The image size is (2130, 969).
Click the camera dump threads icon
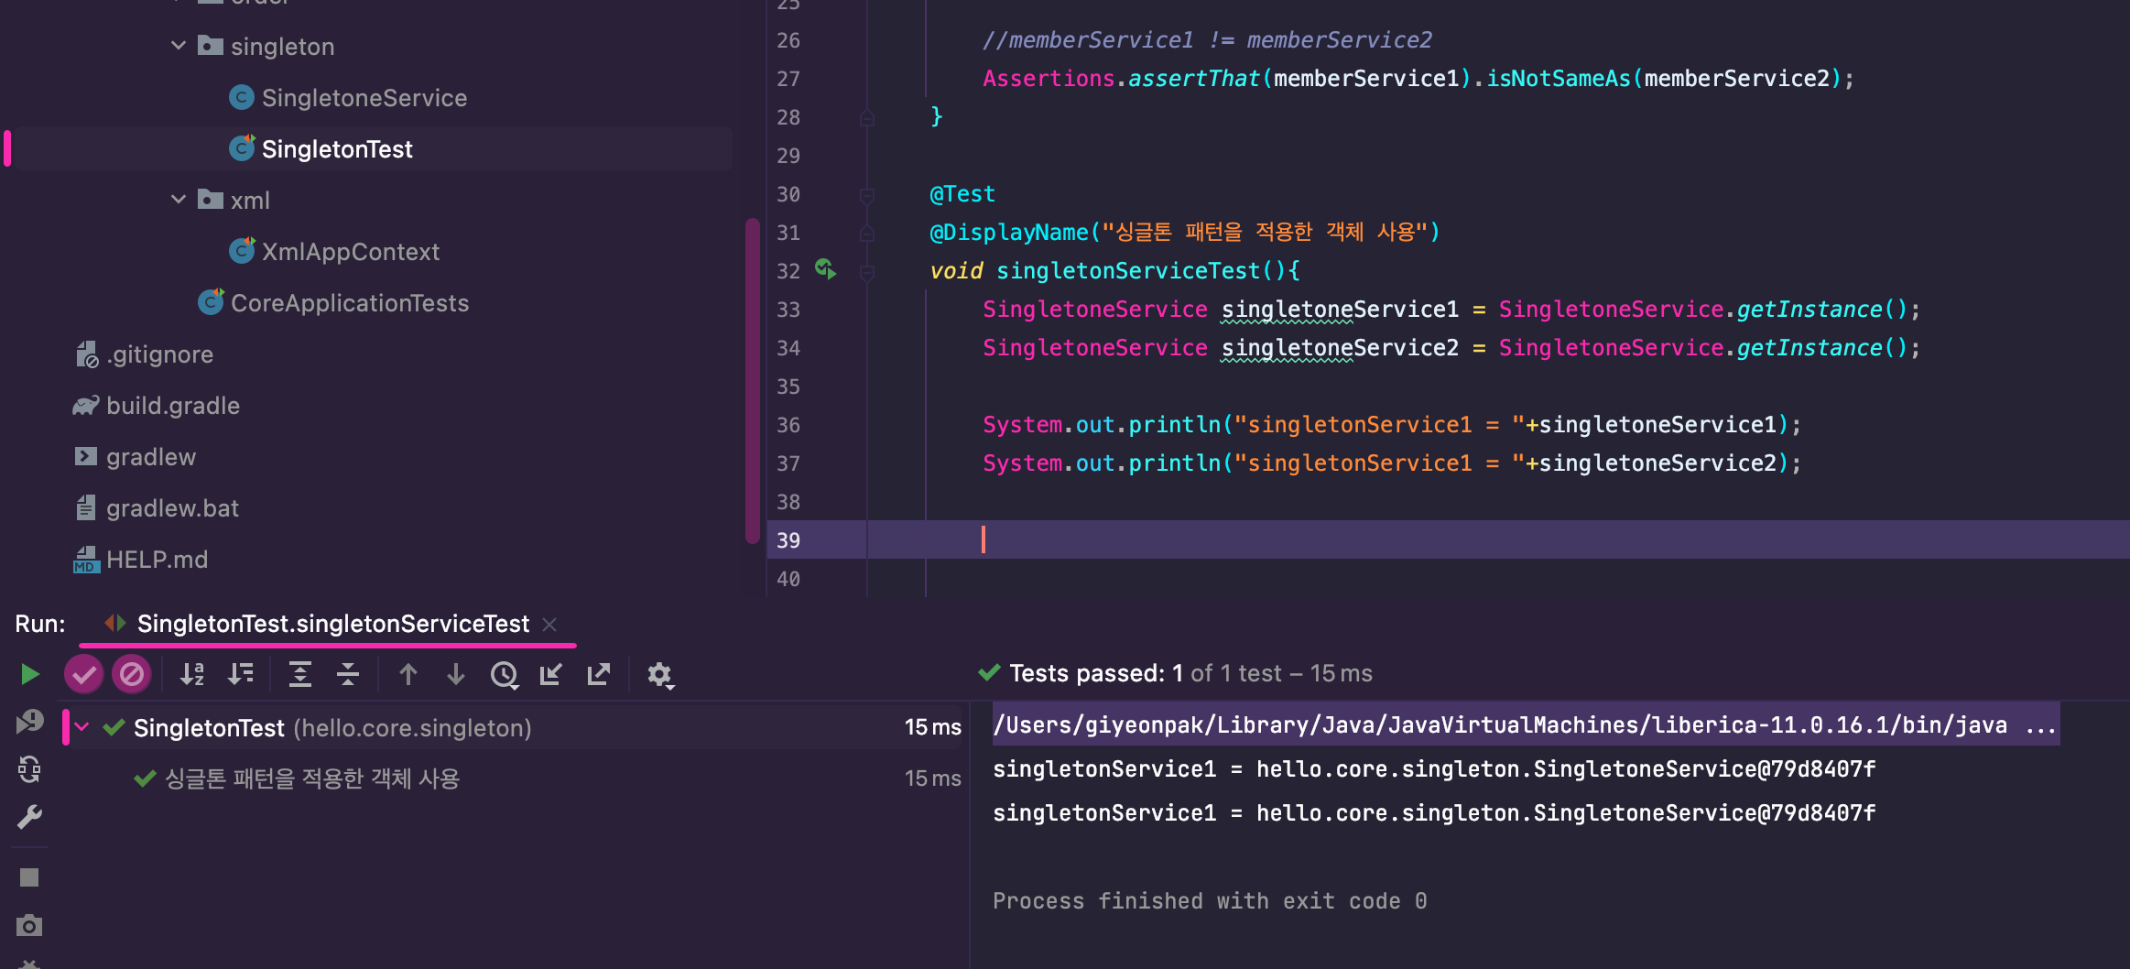point(29,925)
